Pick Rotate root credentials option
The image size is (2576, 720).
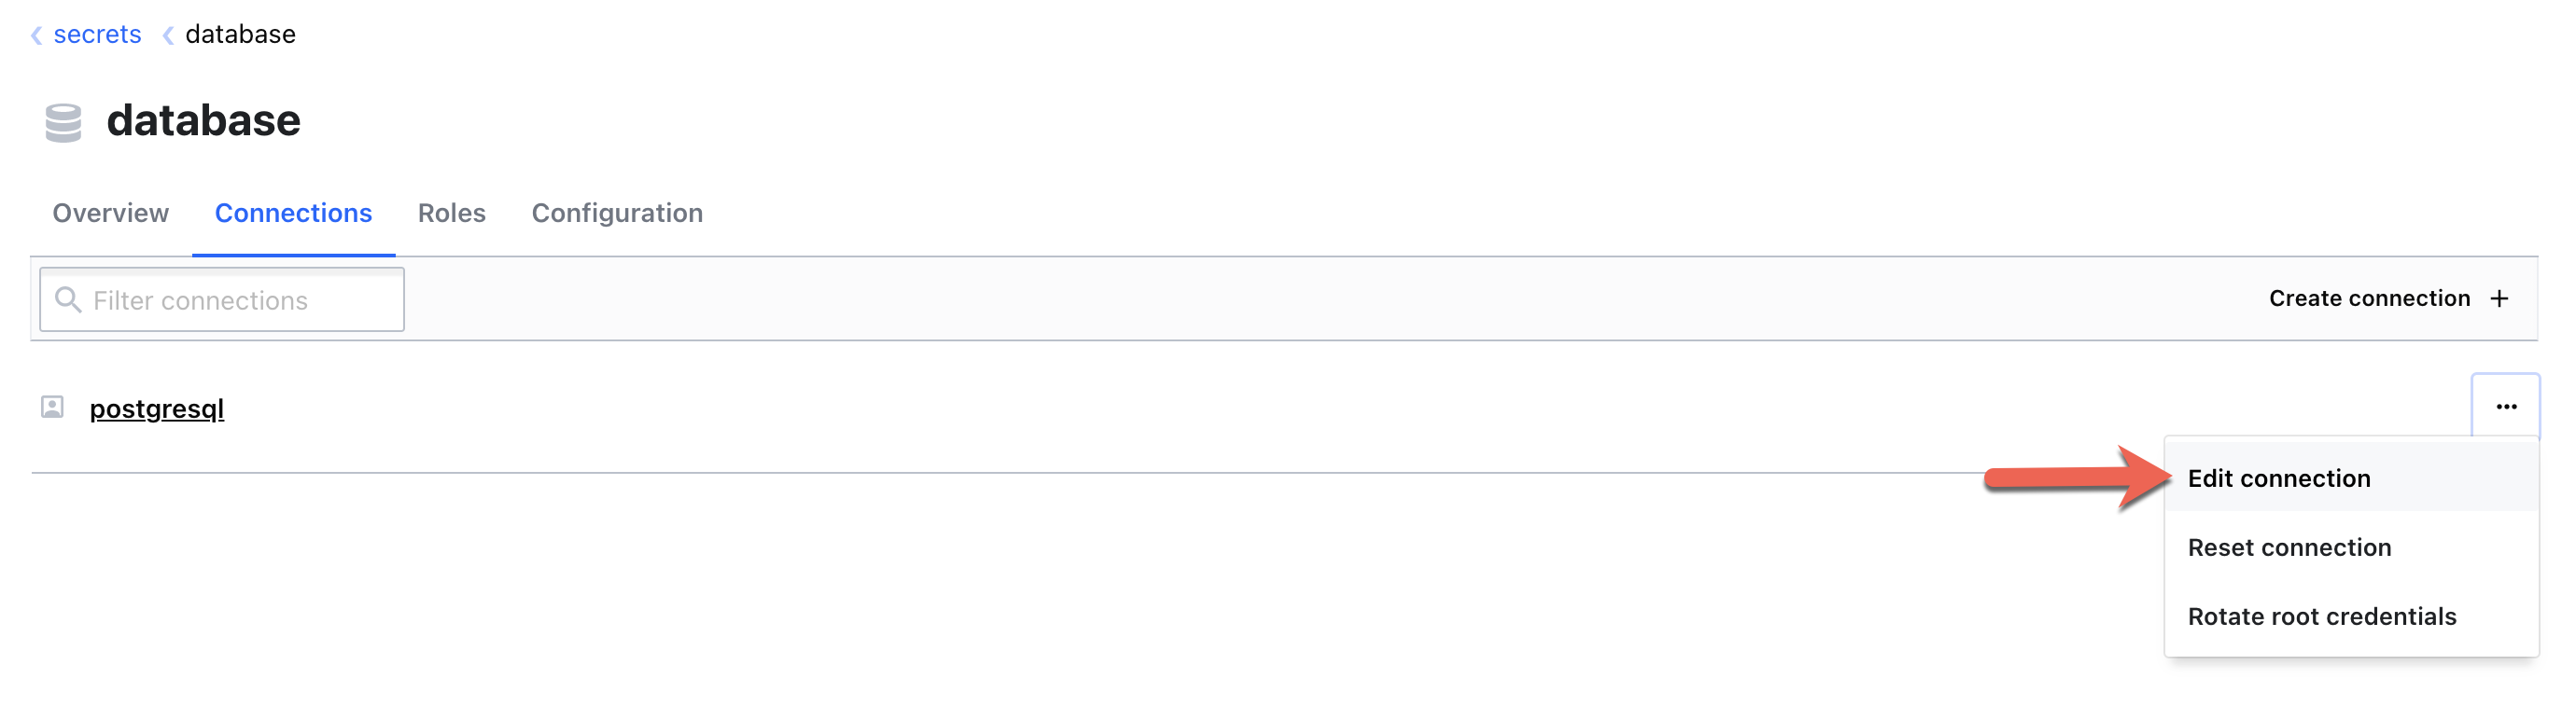pyautogui.click(x=2321, y=616)
